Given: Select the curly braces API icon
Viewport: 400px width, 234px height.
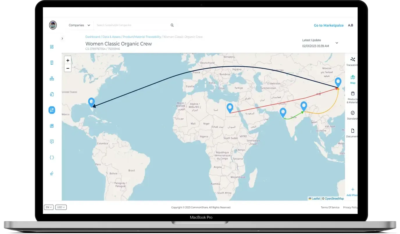Looking at the screenshot, I should [x=52, y=157].
